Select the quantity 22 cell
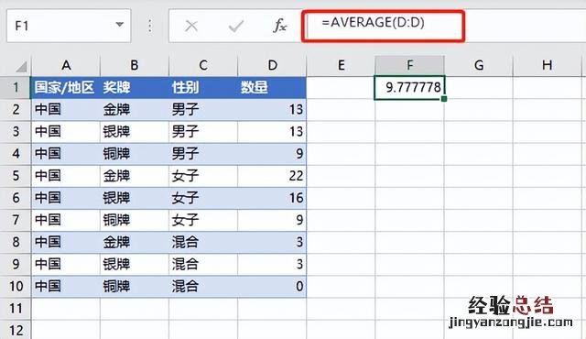586x339 pixels. click(x=272, y=176)
